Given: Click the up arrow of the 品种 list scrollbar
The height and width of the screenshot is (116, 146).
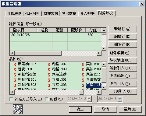Looking at the screenshot, I should [104, 65].
